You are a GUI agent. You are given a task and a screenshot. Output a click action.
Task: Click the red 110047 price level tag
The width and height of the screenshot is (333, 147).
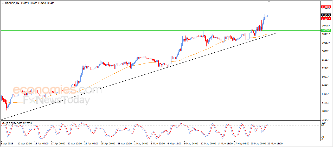326,19
